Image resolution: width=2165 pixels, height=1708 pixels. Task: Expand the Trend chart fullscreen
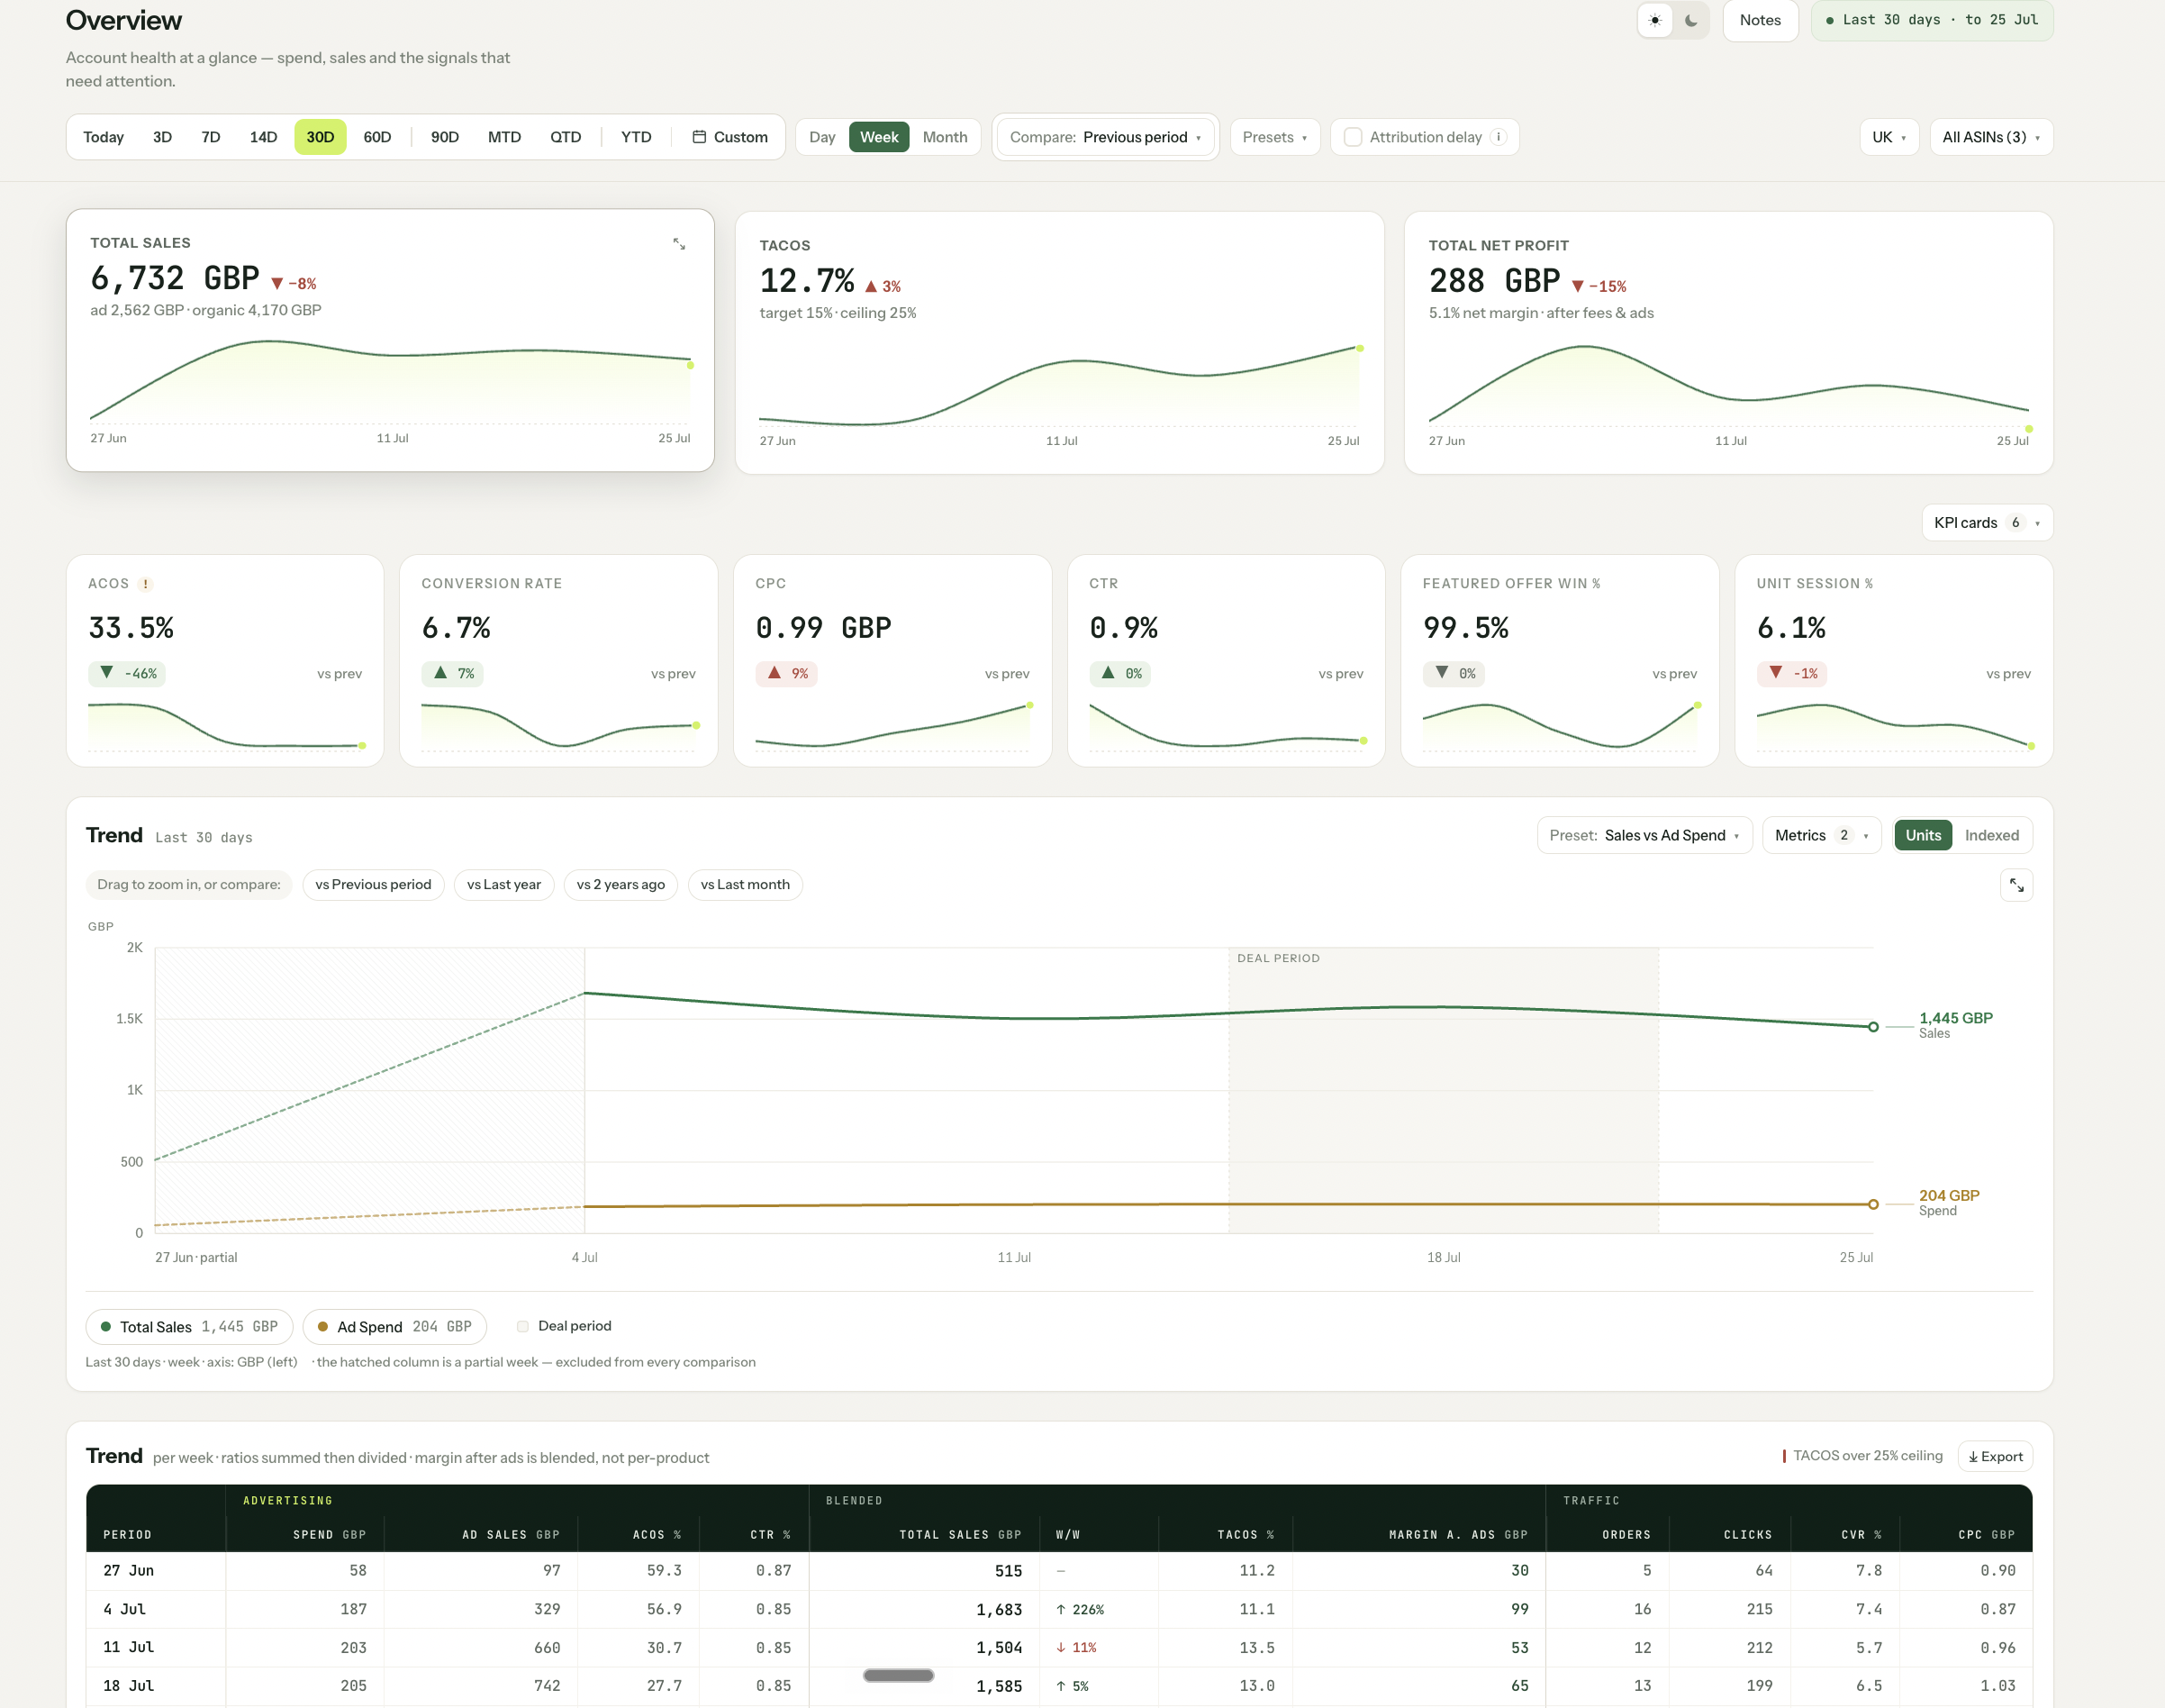2016,885
